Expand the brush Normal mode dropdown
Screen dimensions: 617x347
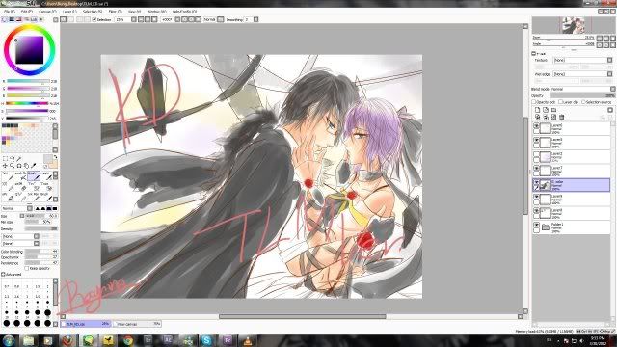pyautogui.click(x=17, y=208)
